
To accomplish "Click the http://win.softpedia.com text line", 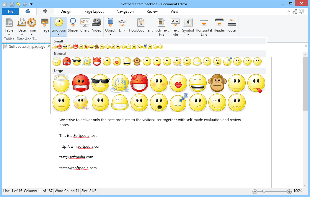I will [80, 147].
